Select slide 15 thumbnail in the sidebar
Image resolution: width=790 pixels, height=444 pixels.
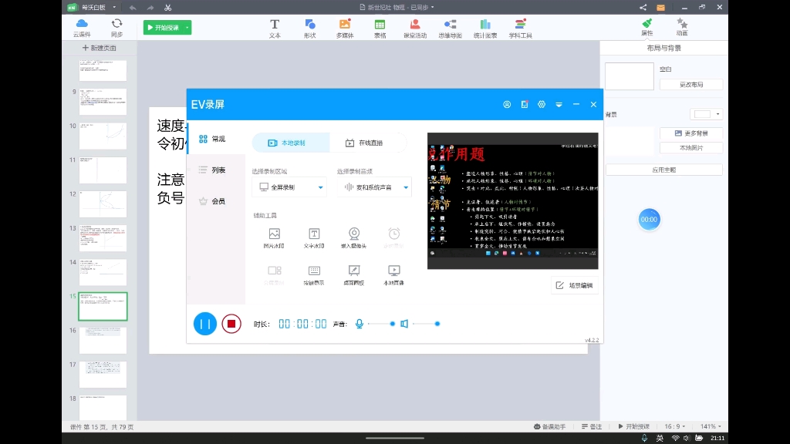pos(103,305)
